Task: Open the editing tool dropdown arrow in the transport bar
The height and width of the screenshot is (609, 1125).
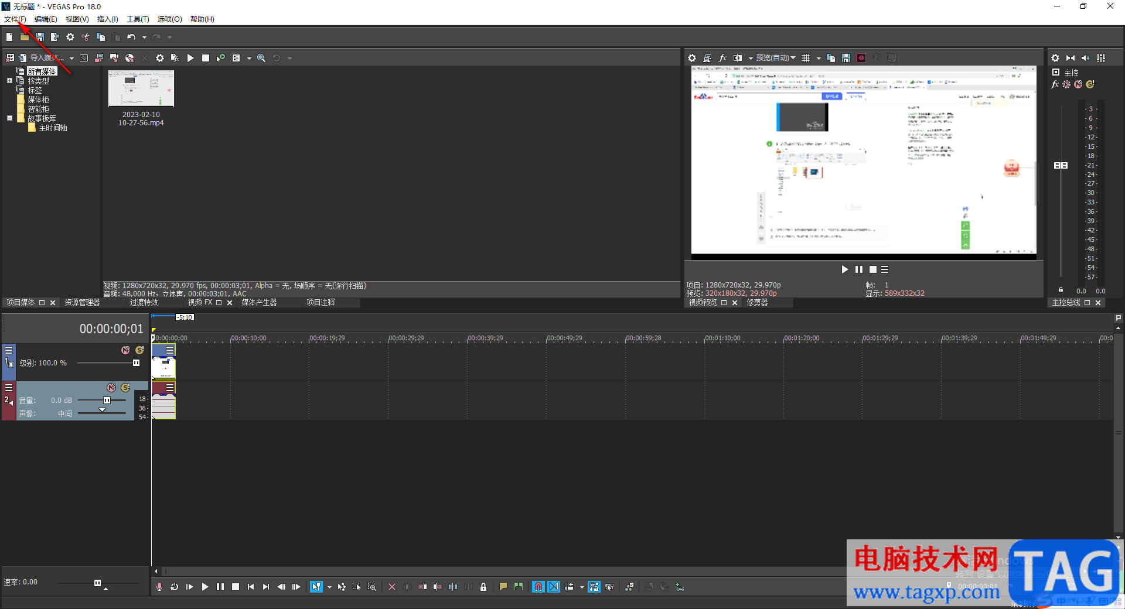Action: (x=329, y=587)
